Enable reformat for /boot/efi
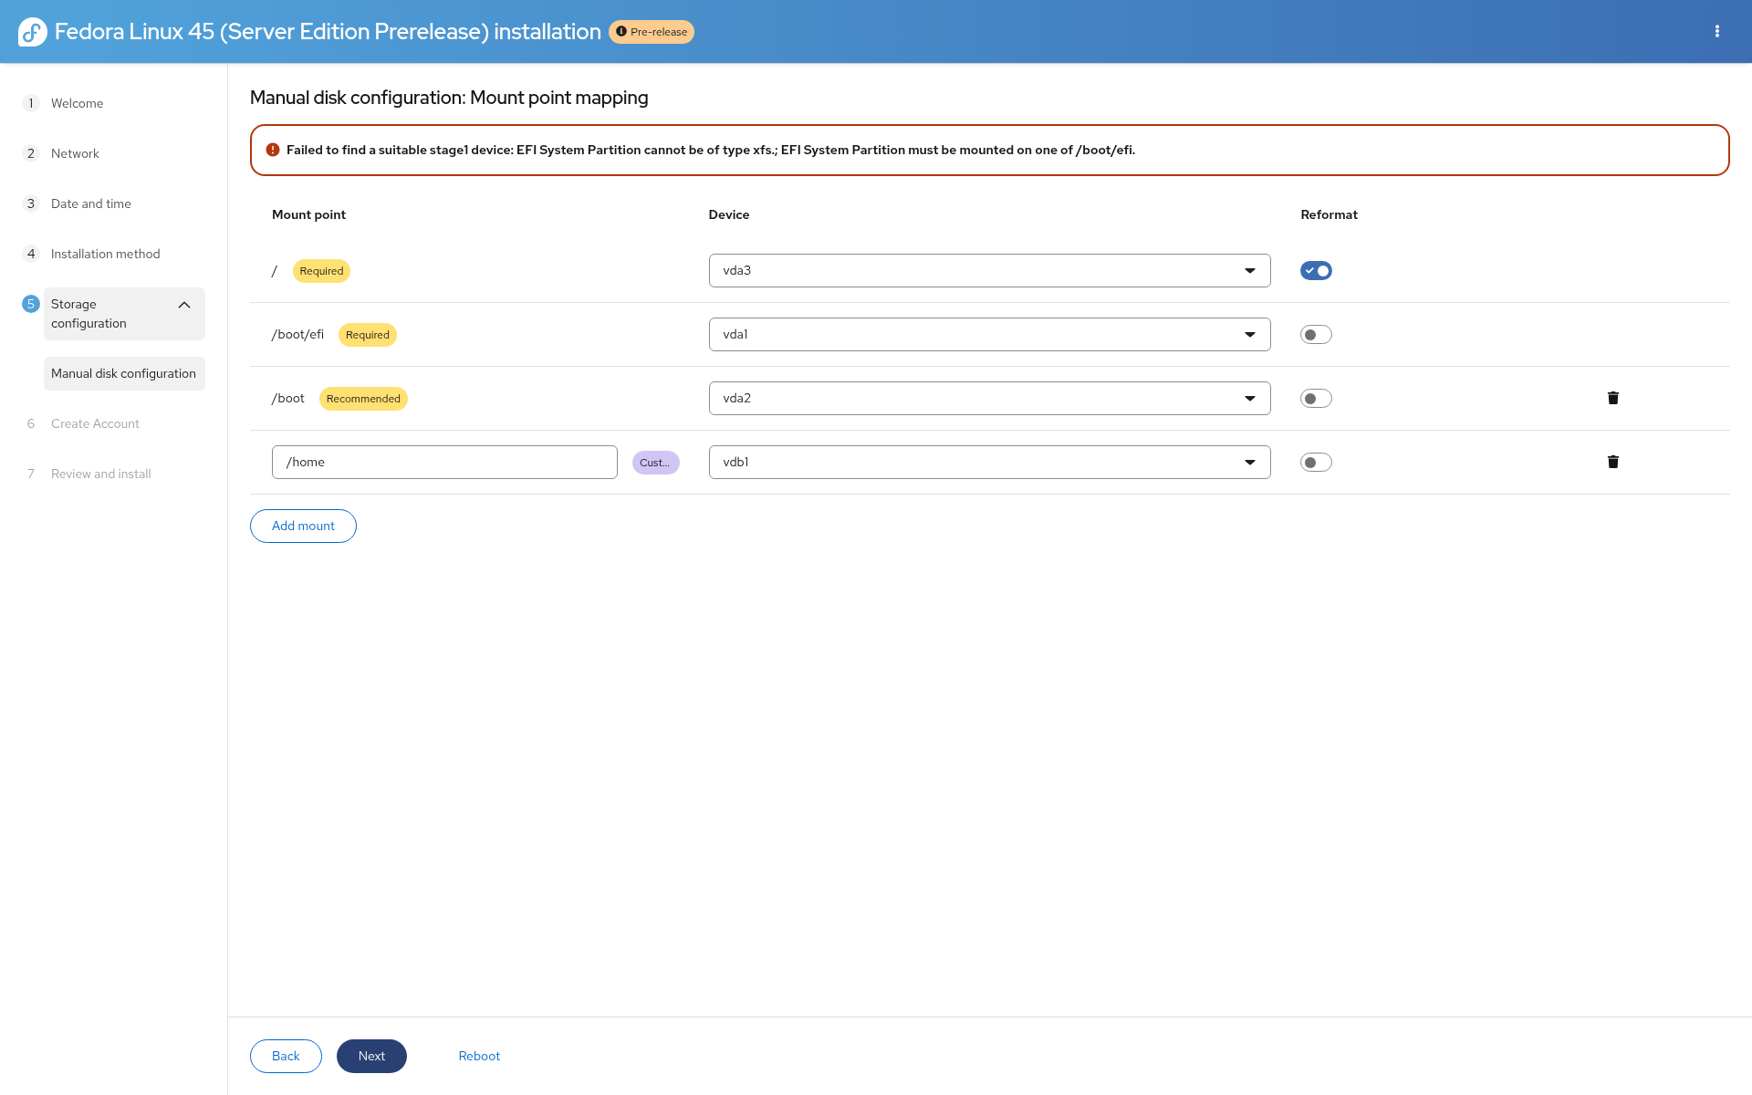The width and height of the screenshot is (1752, 1095). point(1316,334)
